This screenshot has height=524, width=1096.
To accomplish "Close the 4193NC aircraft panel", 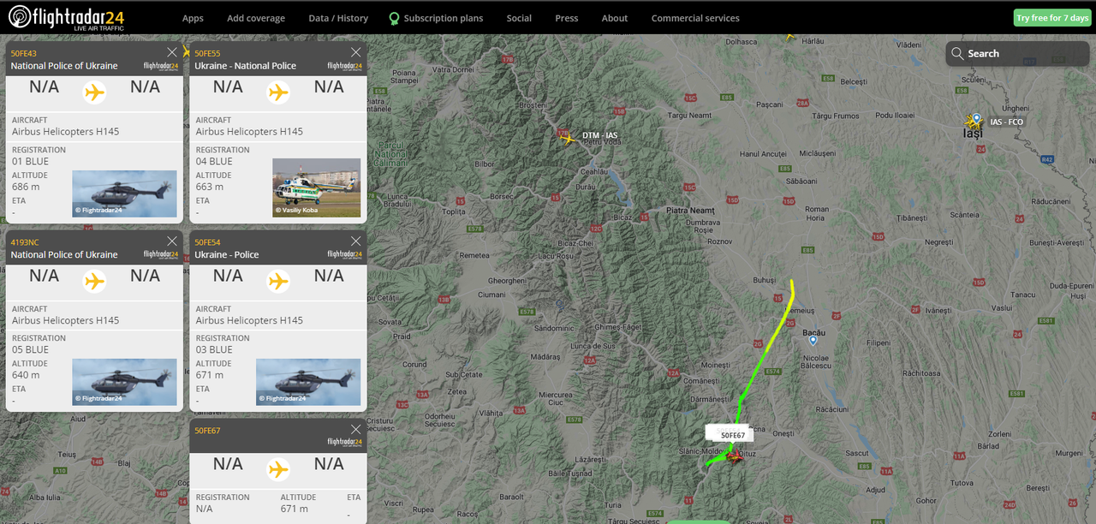I will click(172, 241).
